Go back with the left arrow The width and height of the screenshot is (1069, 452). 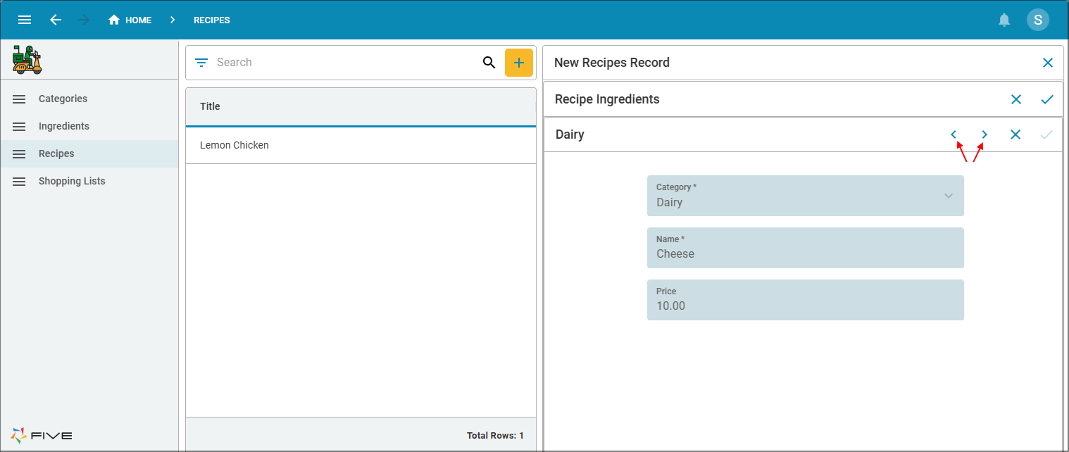point(56,20)
